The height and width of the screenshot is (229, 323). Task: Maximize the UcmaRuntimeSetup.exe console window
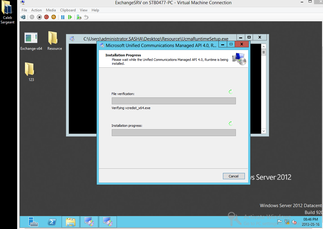249,37
